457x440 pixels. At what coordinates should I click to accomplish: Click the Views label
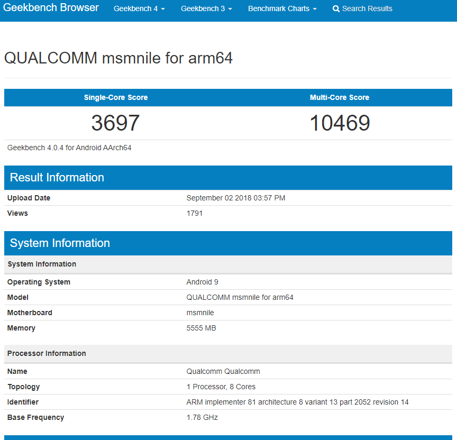pos(17,213)
